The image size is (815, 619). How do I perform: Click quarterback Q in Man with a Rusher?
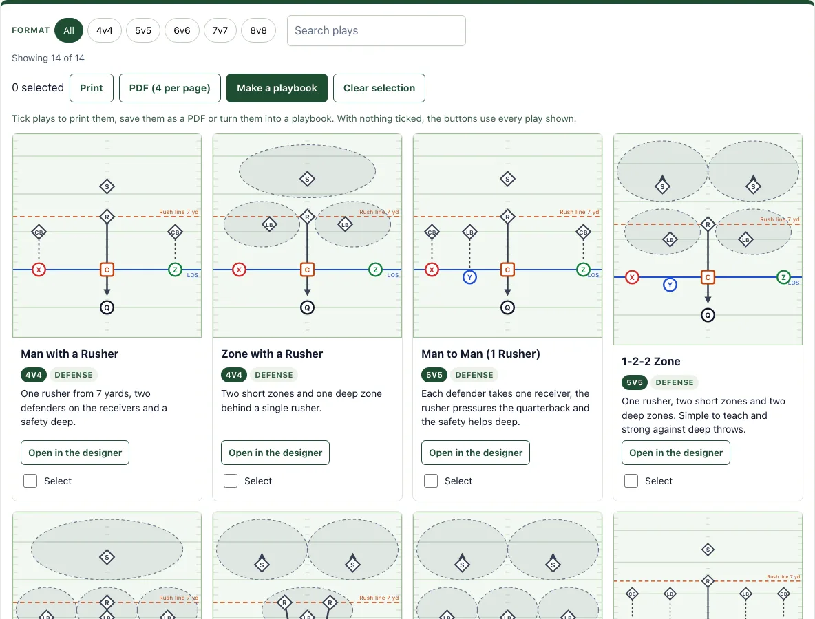click(x=107, y=307)
